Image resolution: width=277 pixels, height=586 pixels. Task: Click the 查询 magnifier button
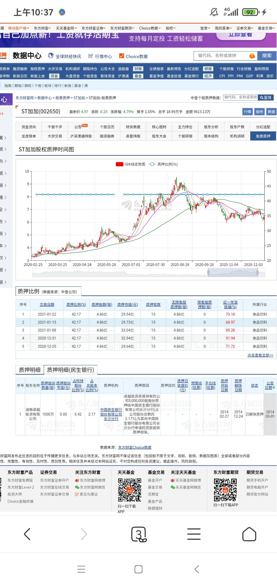point(266,97)
